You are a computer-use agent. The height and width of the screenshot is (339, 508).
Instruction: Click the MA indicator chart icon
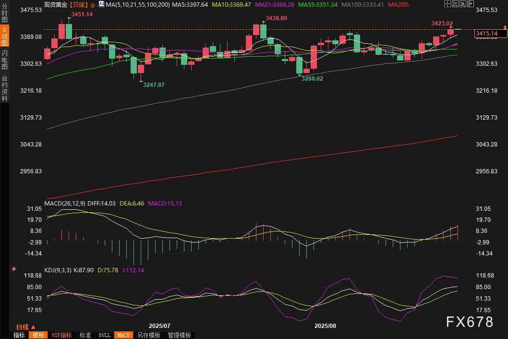101,4
